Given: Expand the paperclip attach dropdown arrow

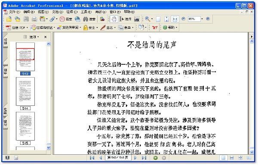Looking at the screenshot, I should (x=57, y=19).
